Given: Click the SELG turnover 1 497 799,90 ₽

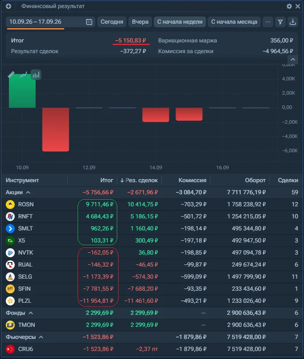Looking at the screenshot, I should point(246,276).
